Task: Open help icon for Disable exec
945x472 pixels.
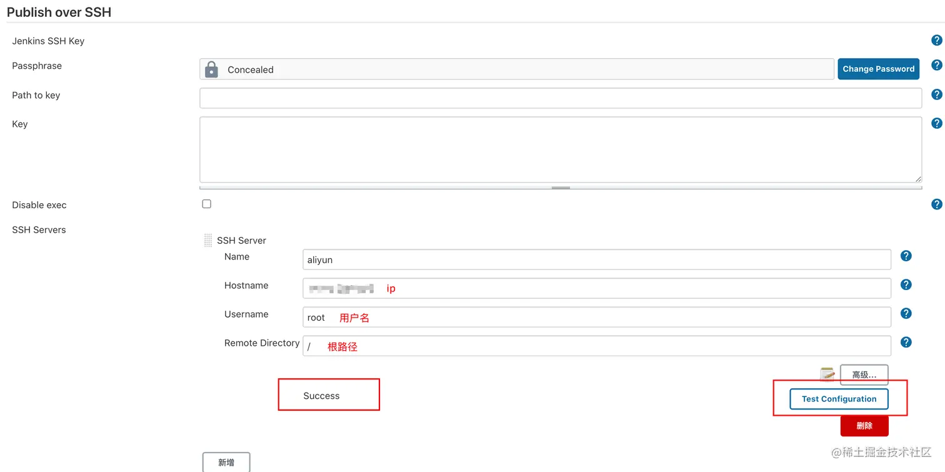Action: click(x=936, y=204)
